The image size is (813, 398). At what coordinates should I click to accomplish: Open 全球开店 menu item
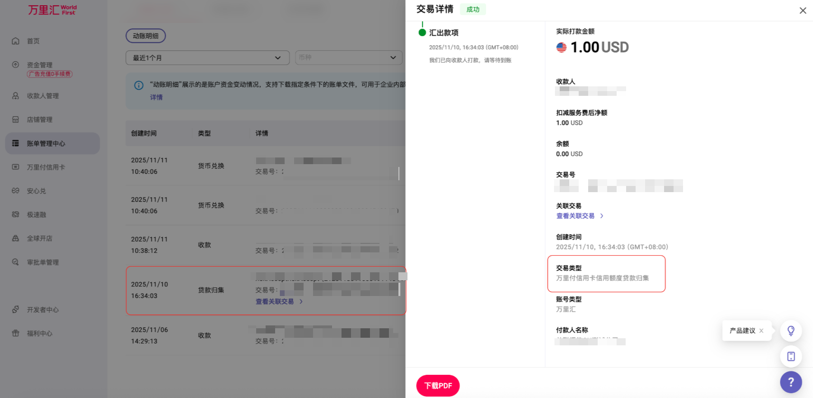coord(40,238)
